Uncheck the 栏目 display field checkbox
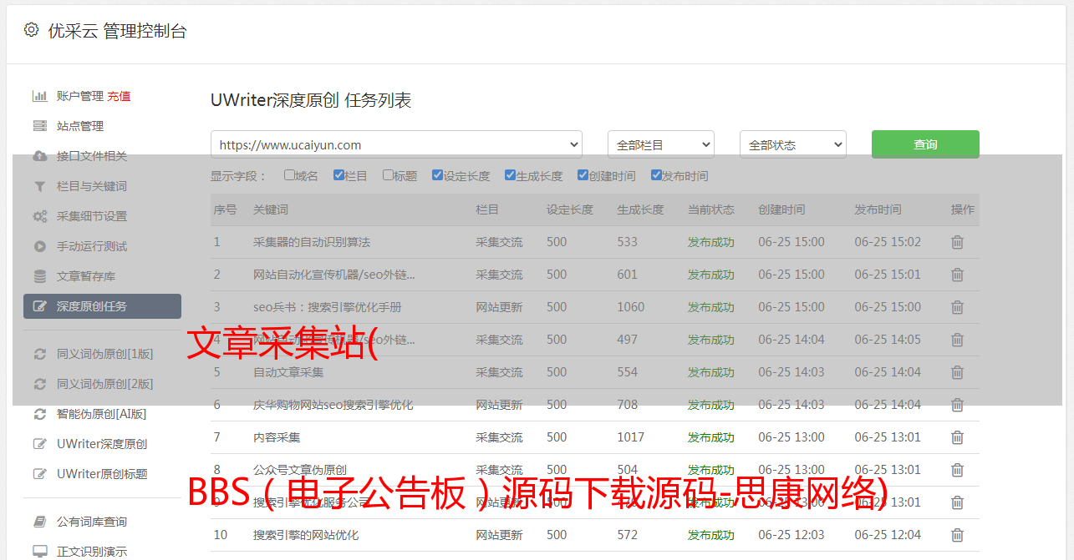This screenshot has width=1074, height=560. tap(338, 175)
